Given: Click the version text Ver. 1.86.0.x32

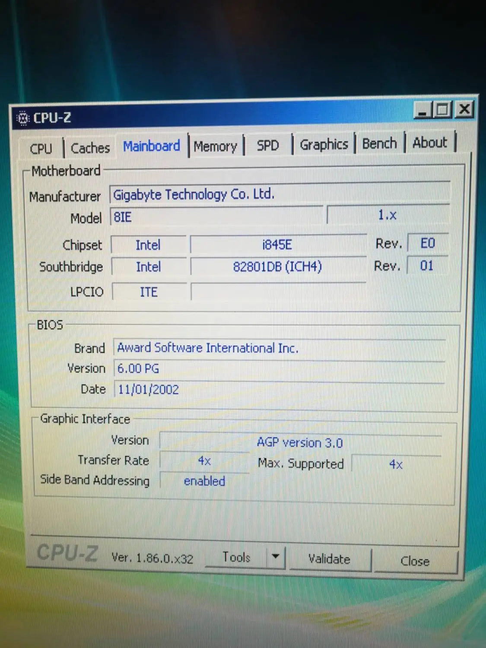Looking at the screenshot, I should 152,558.
